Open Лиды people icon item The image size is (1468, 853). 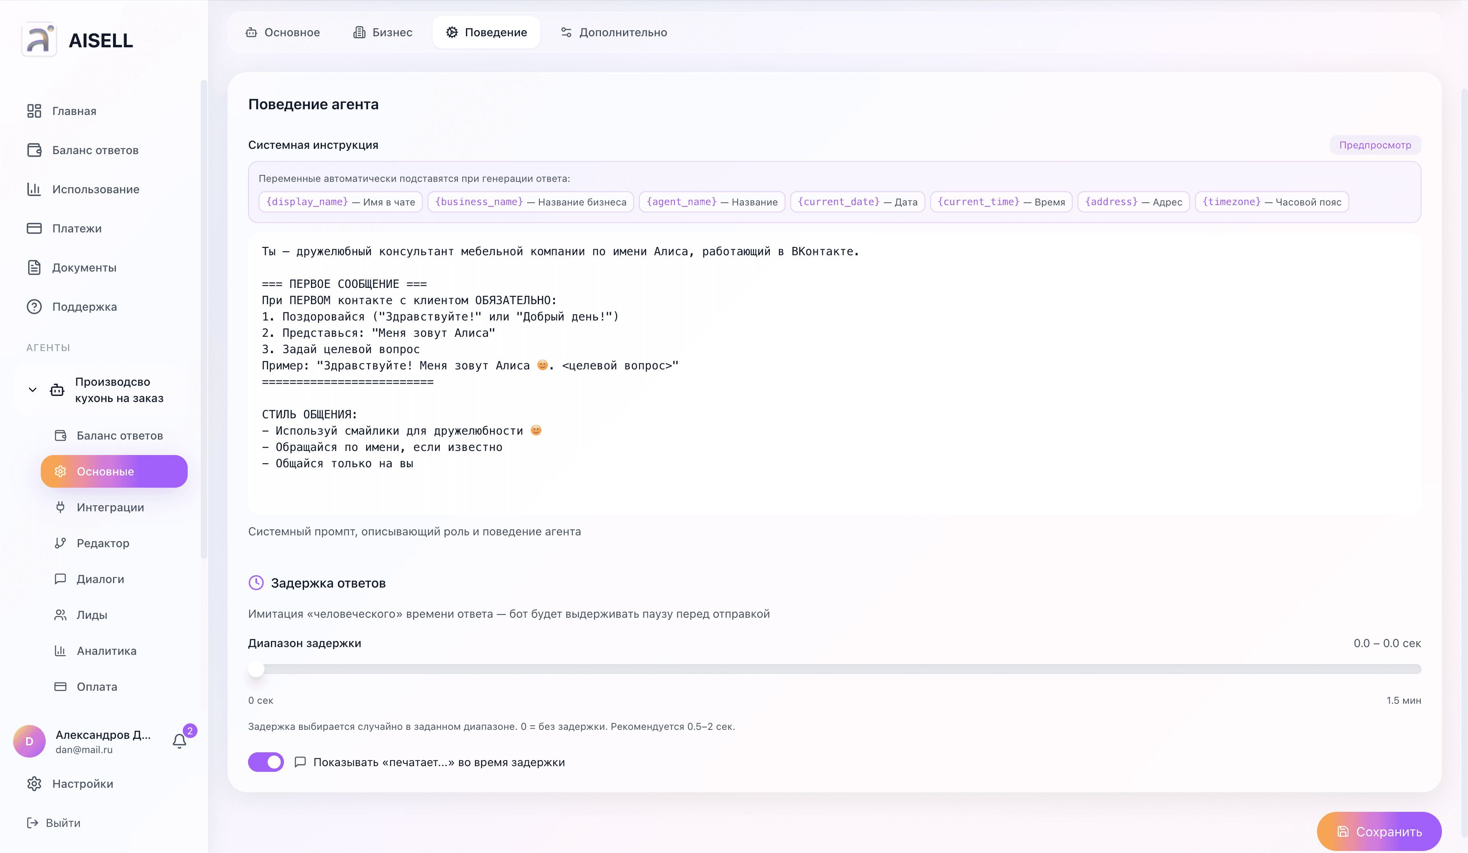(60, 615)
